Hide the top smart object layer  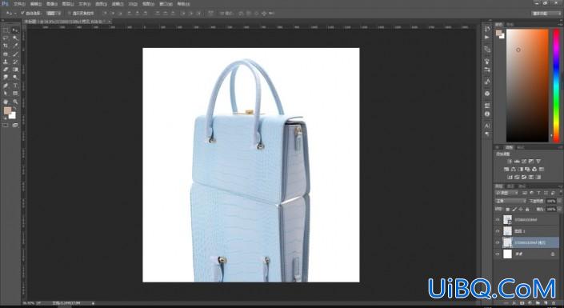pos(498,220)
